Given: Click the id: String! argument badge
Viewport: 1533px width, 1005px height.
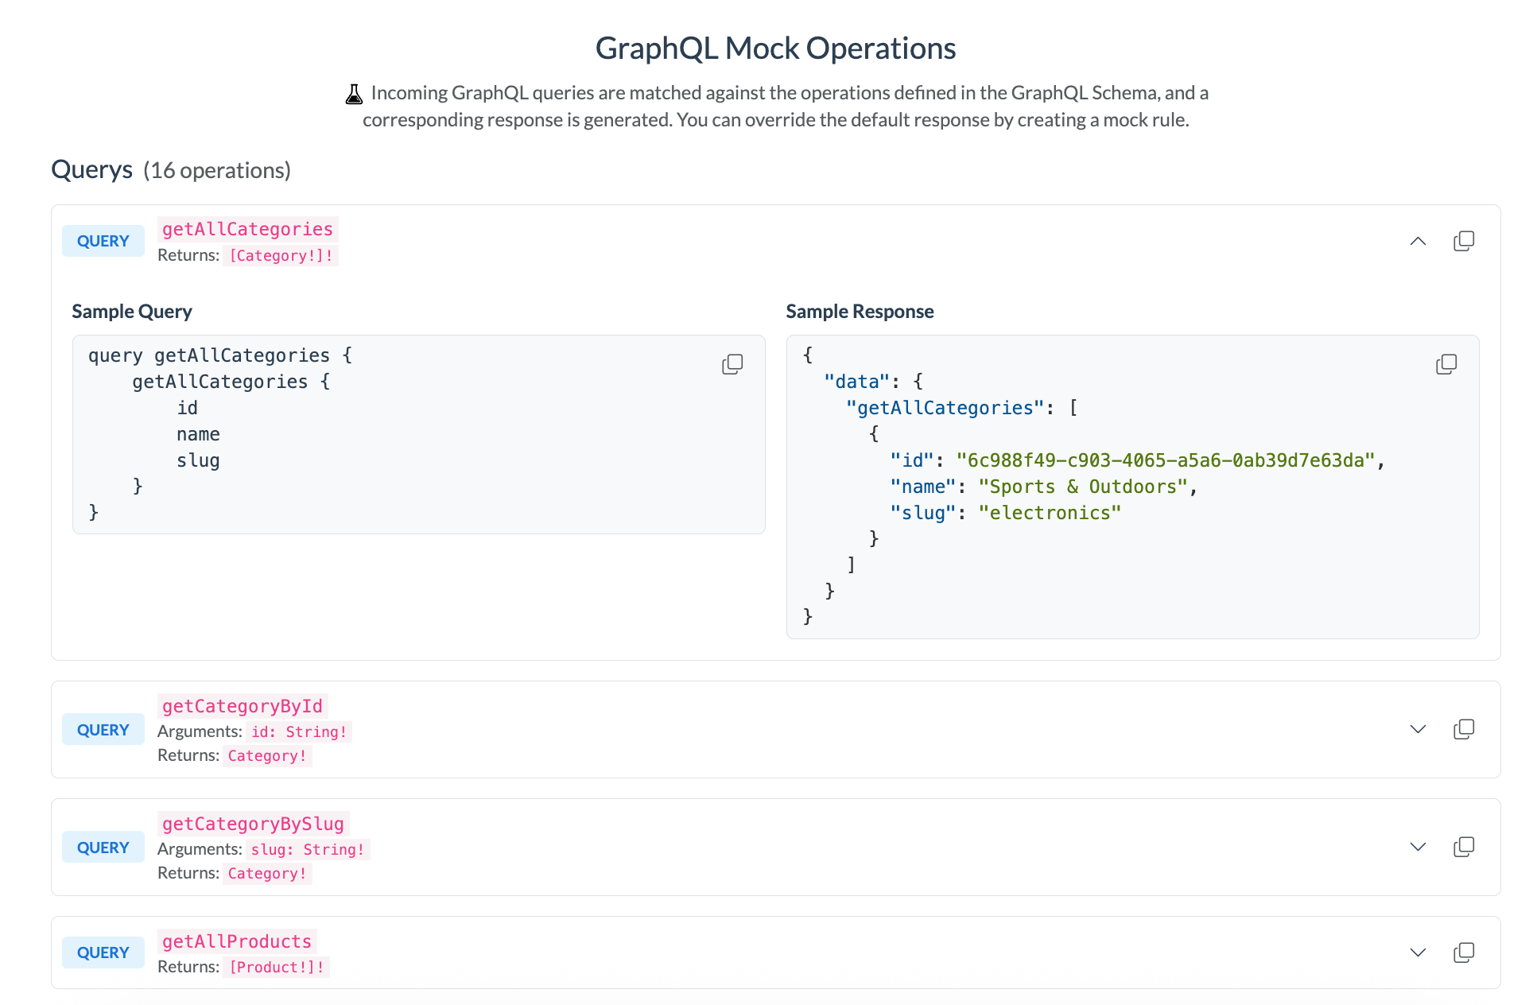Looking at the screenshot, I should (x=298, y=731).
